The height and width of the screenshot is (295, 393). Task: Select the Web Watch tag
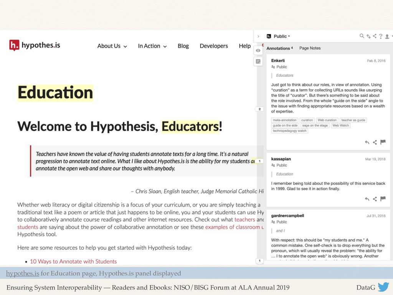coord(341,126)
